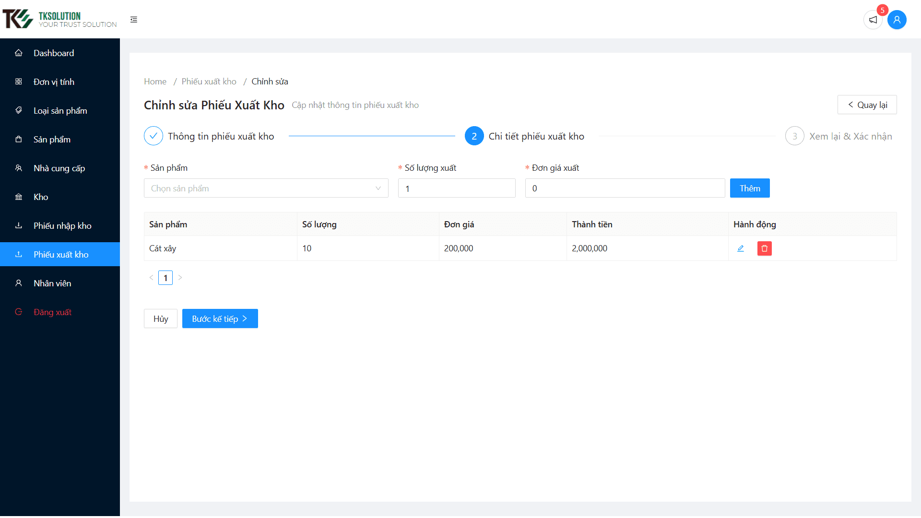Open the user profile avatar icon
This screenshot has width=921, height=518.
(x=897, y=20)
